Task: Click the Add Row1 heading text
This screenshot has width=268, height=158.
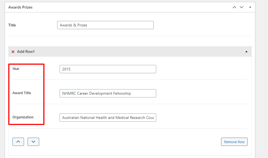Action: coord(26,52)
